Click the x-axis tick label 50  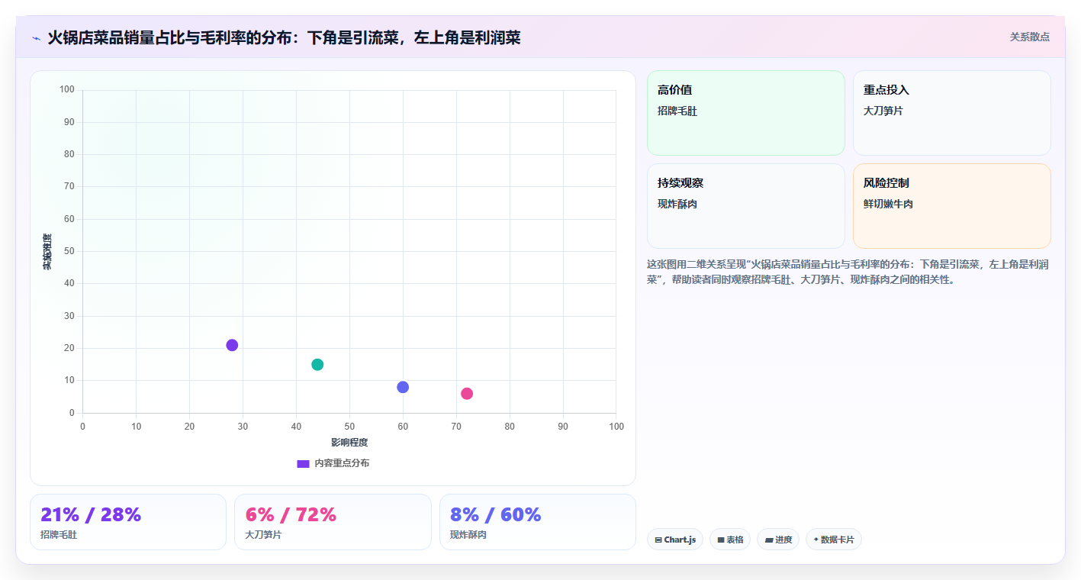point(349,426)
